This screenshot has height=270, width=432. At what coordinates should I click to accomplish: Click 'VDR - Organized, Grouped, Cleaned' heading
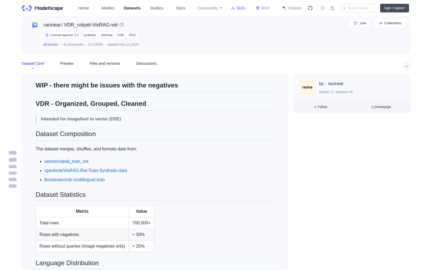pos(91,104)
